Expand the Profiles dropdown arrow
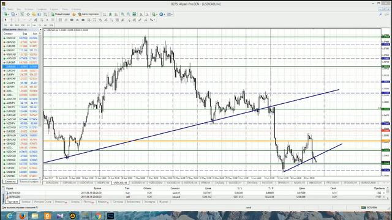Screen dimensions: 392x220 tap(17, 14)
